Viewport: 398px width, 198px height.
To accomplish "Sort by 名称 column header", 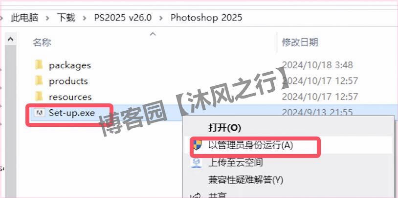I will pos(42,42).
